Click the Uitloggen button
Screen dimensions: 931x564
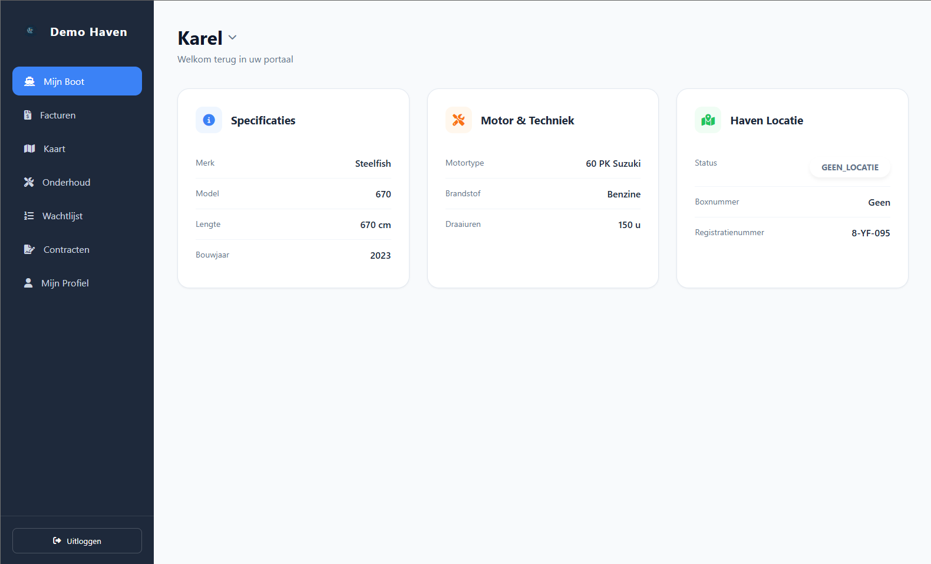(x=77, y=540)
